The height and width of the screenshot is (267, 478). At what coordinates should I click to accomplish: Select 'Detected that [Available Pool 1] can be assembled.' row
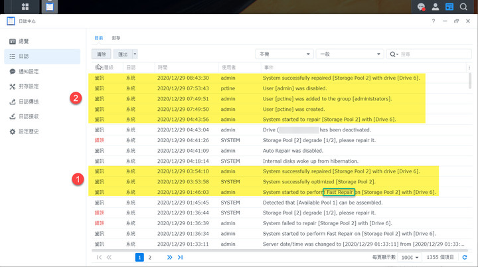(280, 203)
